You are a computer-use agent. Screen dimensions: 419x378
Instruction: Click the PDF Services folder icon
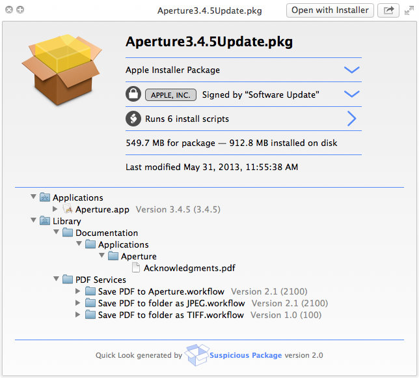[x=68, y=279]
